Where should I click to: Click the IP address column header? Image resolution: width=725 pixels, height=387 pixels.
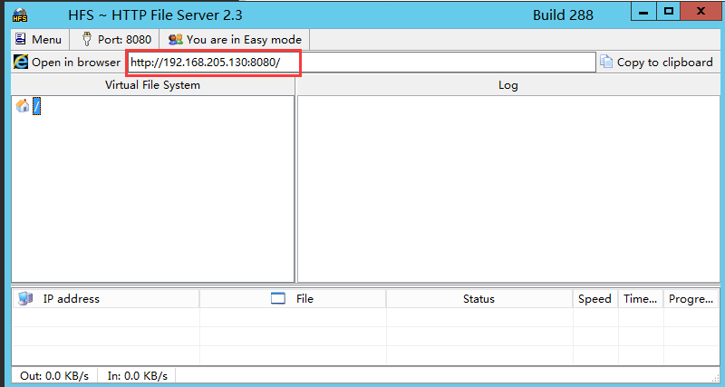[x=105, y=299]
